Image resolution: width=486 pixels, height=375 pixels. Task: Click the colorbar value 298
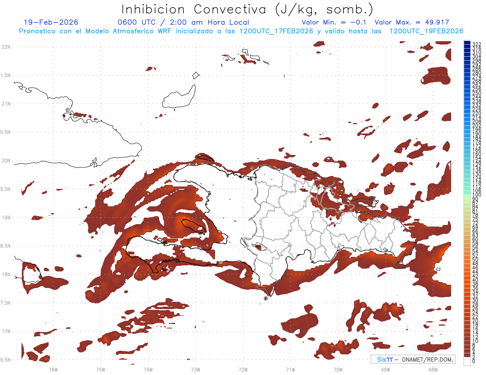(x=476, y=60)
